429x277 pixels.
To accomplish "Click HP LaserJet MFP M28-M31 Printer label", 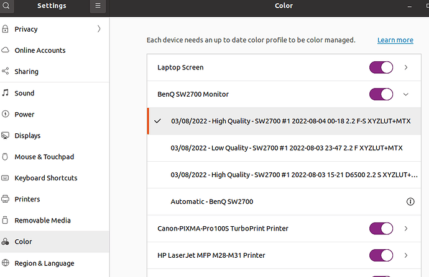I will (211, 255).
